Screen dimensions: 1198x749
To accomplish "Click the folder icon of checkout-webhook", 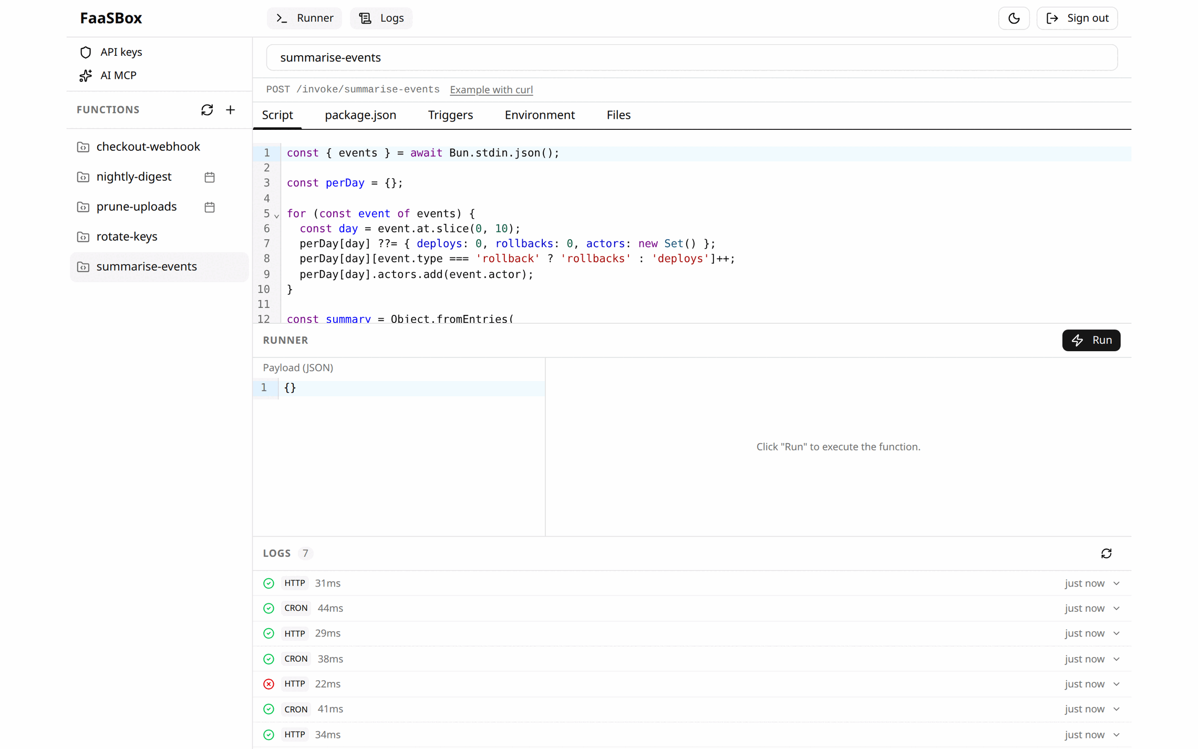I will pos(83,147).
